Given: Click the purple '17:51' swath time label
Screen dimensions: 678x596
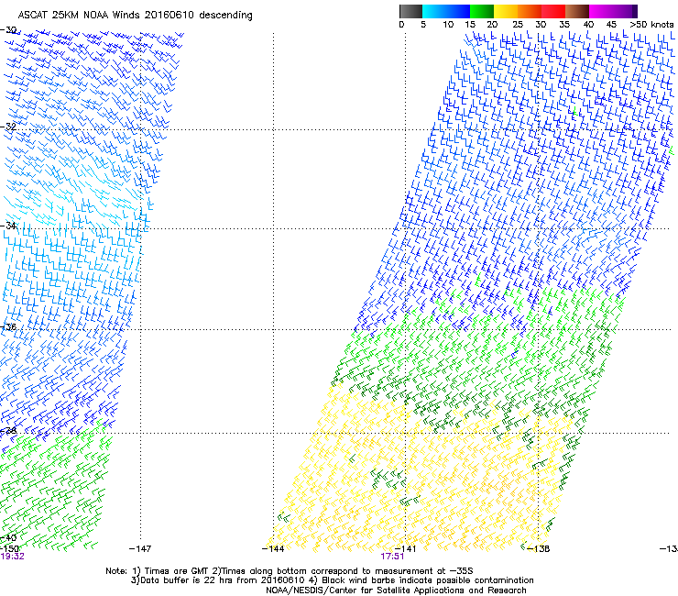Looking at the screenshot, I should pos(392,557).
